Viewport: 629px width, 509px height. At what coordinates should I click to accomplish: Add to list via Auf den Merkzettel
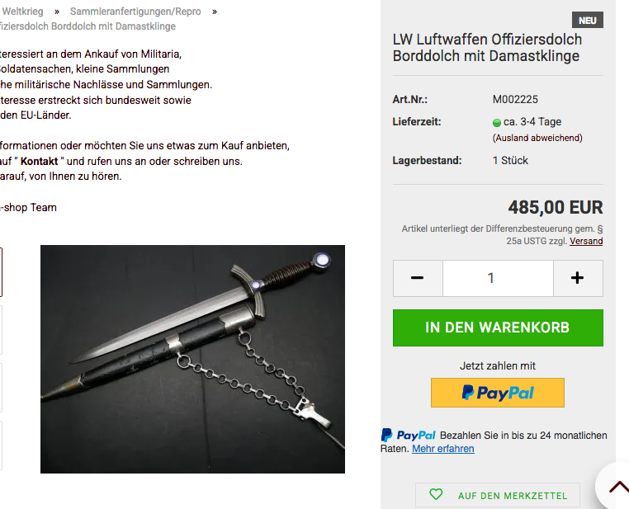[498, 496]
